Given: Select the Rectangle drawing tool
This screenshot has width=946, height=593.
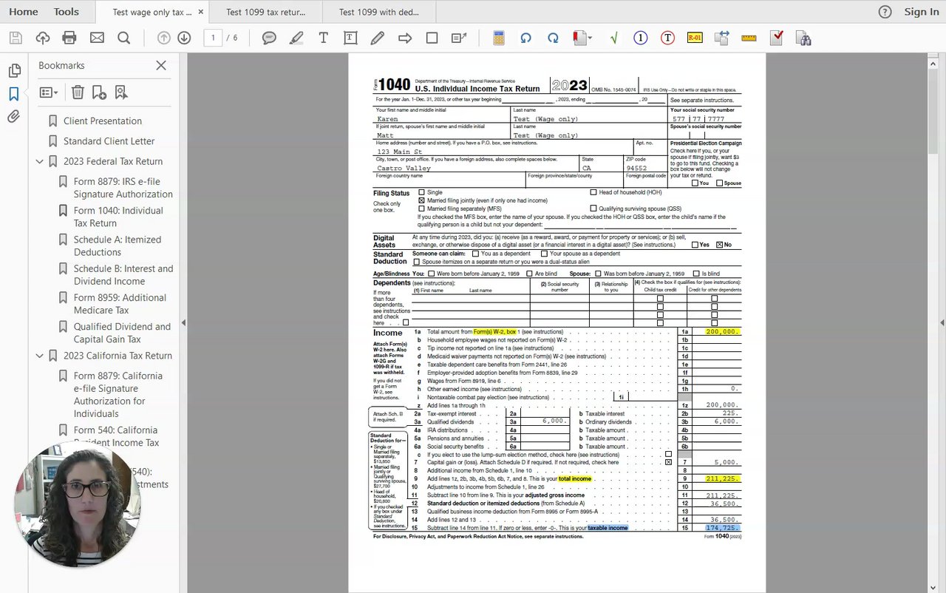Looking at the screenshot, I should pyautogui.click(x=432, y=38).
